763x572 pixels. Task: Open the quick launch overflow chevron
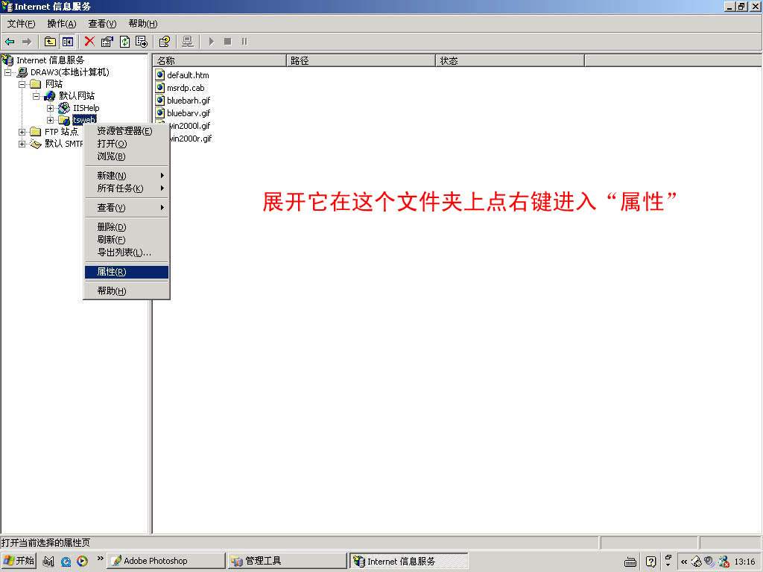pos(101,559)
